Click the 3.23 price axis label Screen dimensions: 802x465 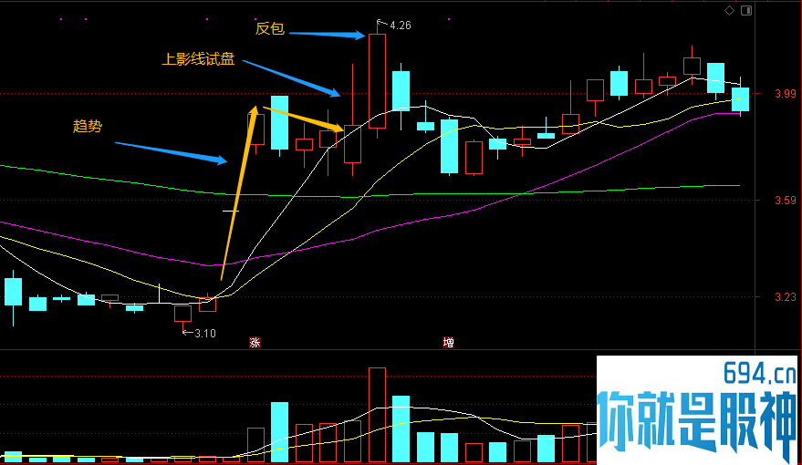(786, 297)
